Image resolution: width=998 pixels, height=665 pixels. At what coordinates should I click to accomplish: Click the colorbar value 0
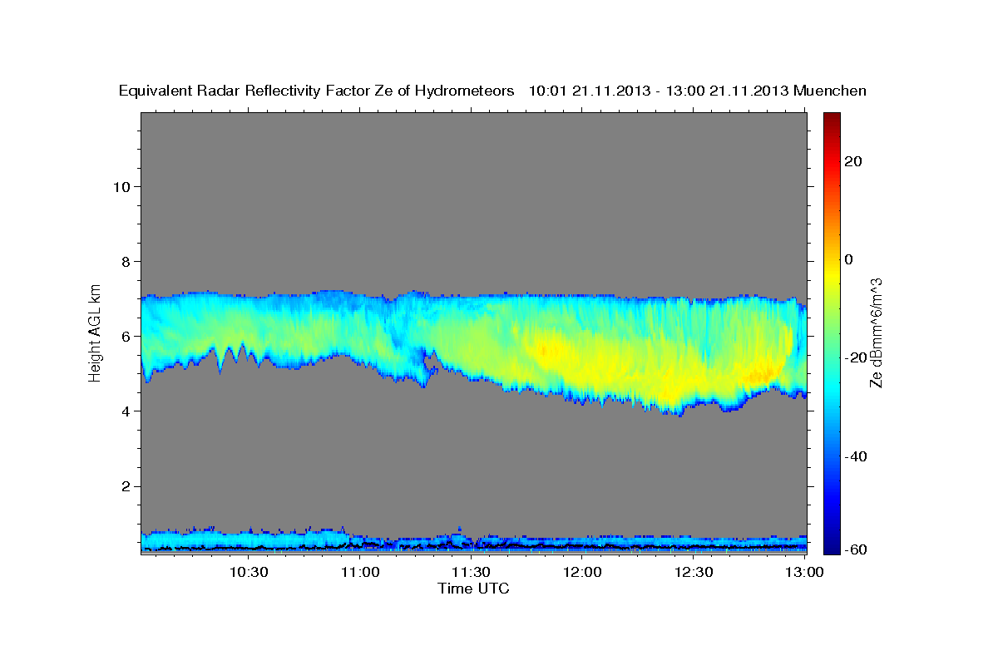tap(848, 259)
